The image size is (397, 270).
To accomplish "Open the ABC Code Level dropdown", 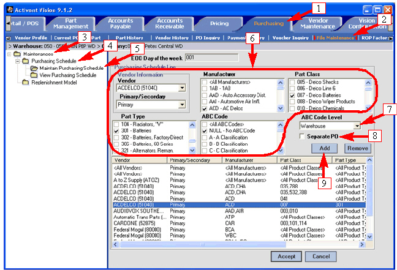I will (357, 126).
